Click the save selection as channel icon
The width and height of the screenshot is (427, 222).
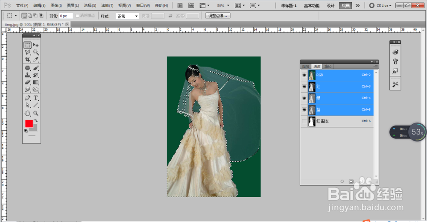point(351,181)
